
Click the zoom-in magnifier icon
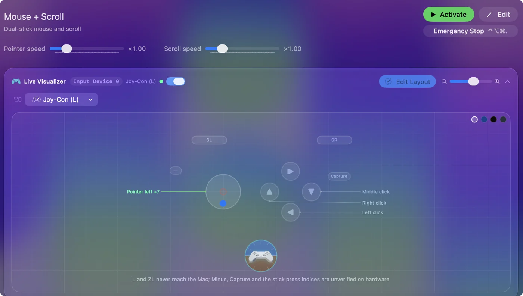click(497, 81)
